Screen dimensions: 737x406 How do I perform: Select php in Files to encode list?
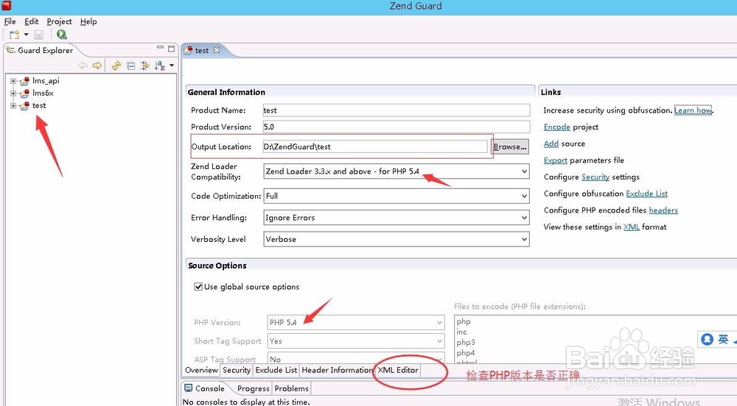(464, 321)
